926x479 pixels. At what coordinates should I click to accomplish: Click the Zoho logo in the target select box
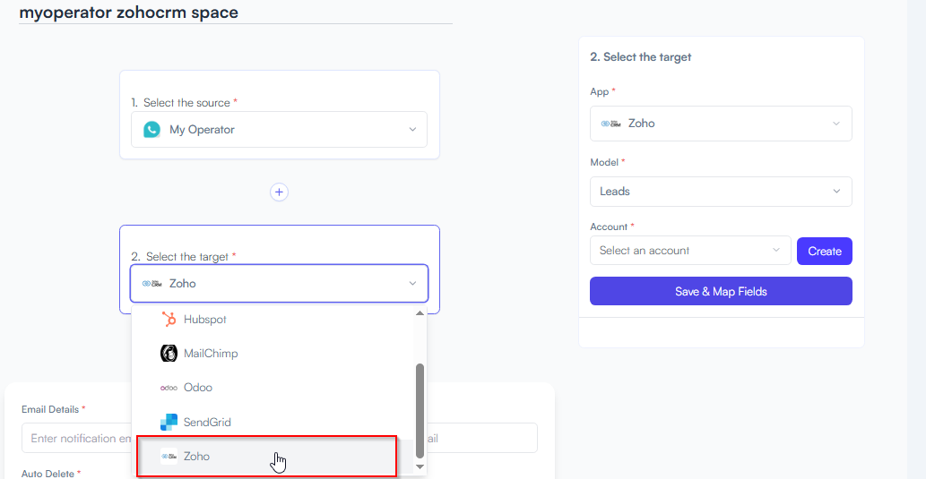[151, 284]
